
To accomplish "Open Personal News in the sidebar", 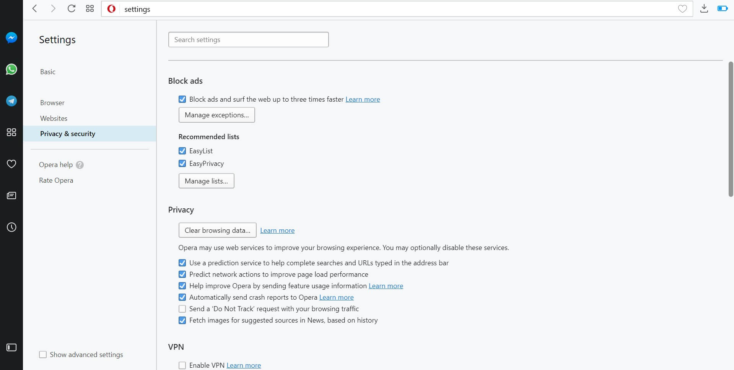I will (x=11, y=196).
